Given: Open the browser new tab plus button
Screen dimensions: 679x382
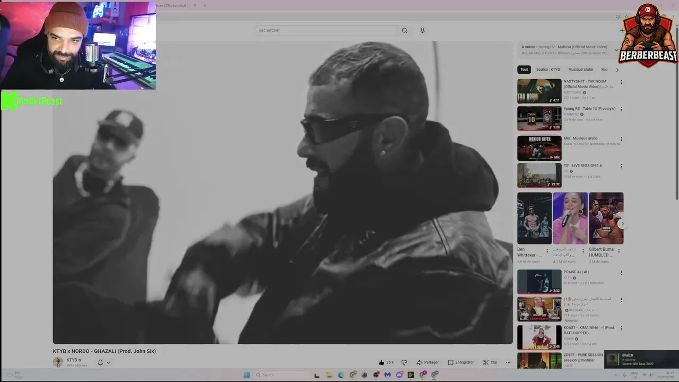Looking at the screenshot, I should tap(204, 5).
